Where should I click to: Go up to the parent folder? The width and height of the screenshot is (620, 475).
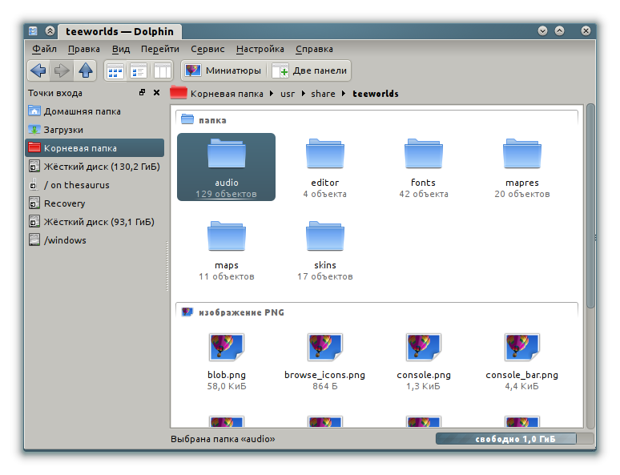(86, 70)
